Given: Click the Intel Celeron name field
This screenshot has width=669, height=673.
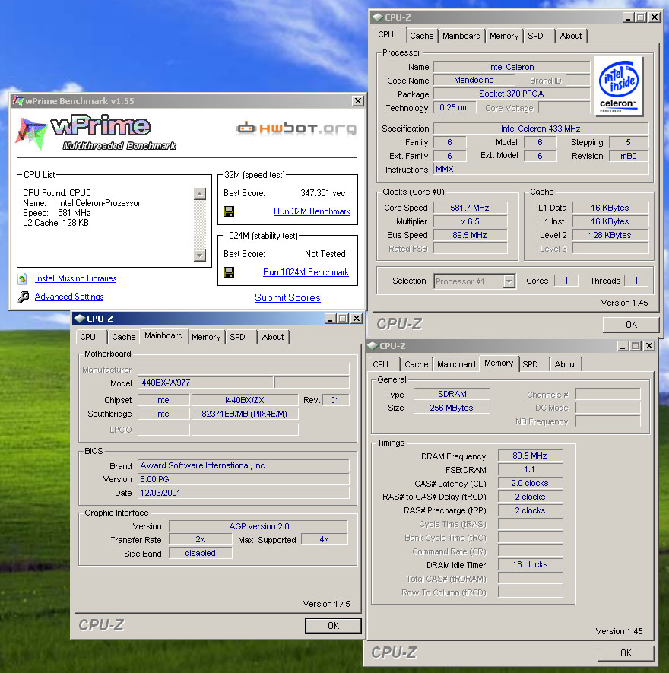Looking at the screenshot, I should pyautogui.click(x=512, y=67).
